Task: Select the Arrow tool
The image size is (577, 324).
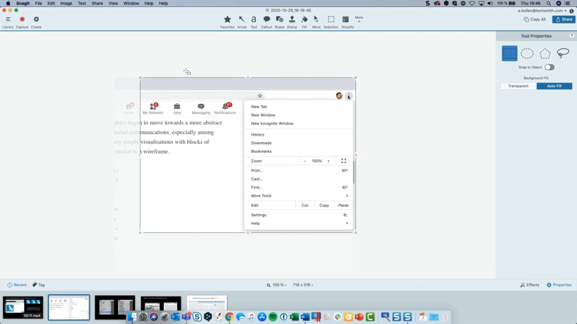Action: 242,22
